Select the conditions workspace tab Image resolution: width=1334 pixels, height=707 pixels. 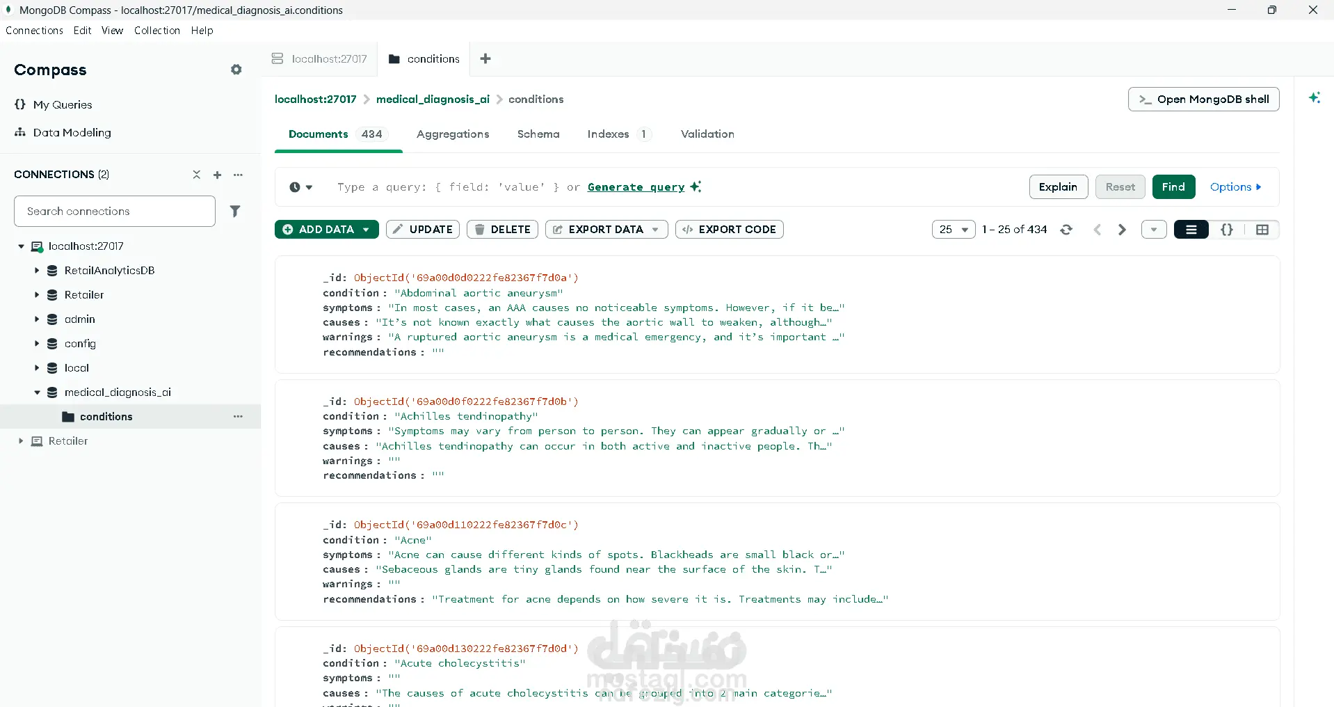[x=424, y=59]
